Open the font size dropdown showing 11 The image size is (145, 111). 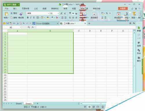pyautogui.click(x=58, y=13)
